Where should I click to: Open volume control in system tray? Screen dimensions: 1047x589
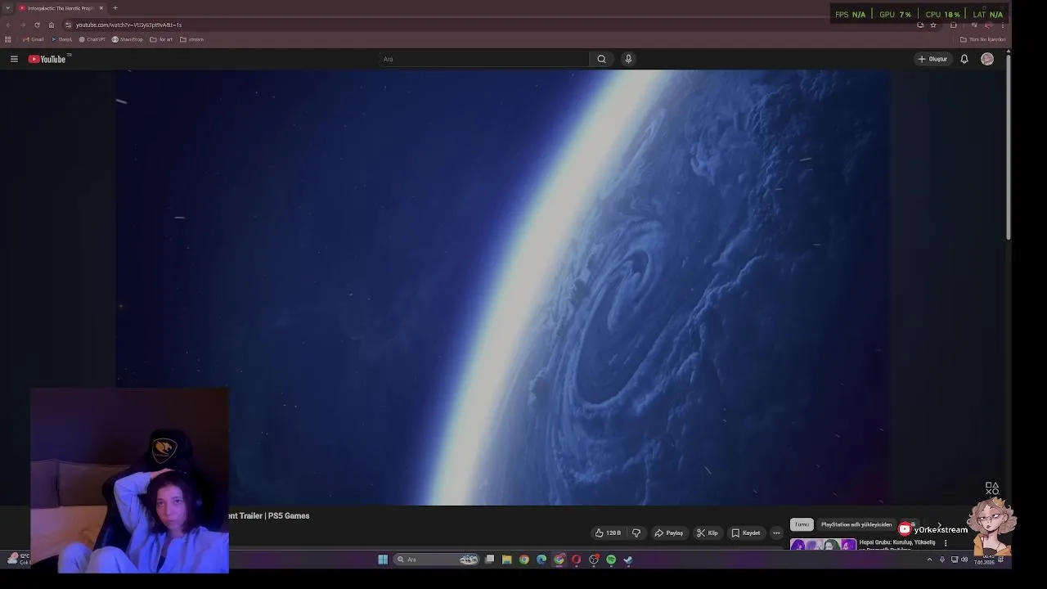click(x=964, y=560)
